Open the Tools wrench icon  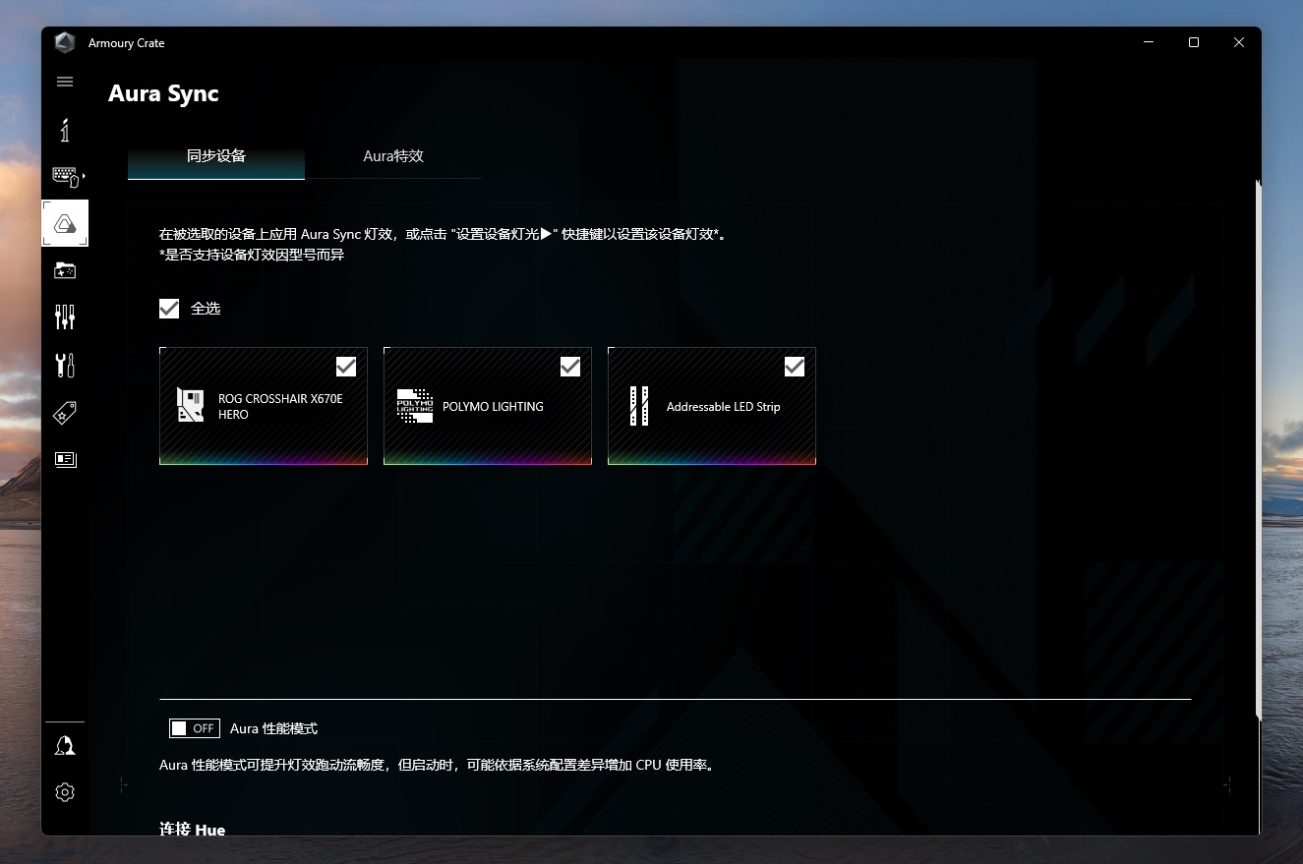pos(65,365)
